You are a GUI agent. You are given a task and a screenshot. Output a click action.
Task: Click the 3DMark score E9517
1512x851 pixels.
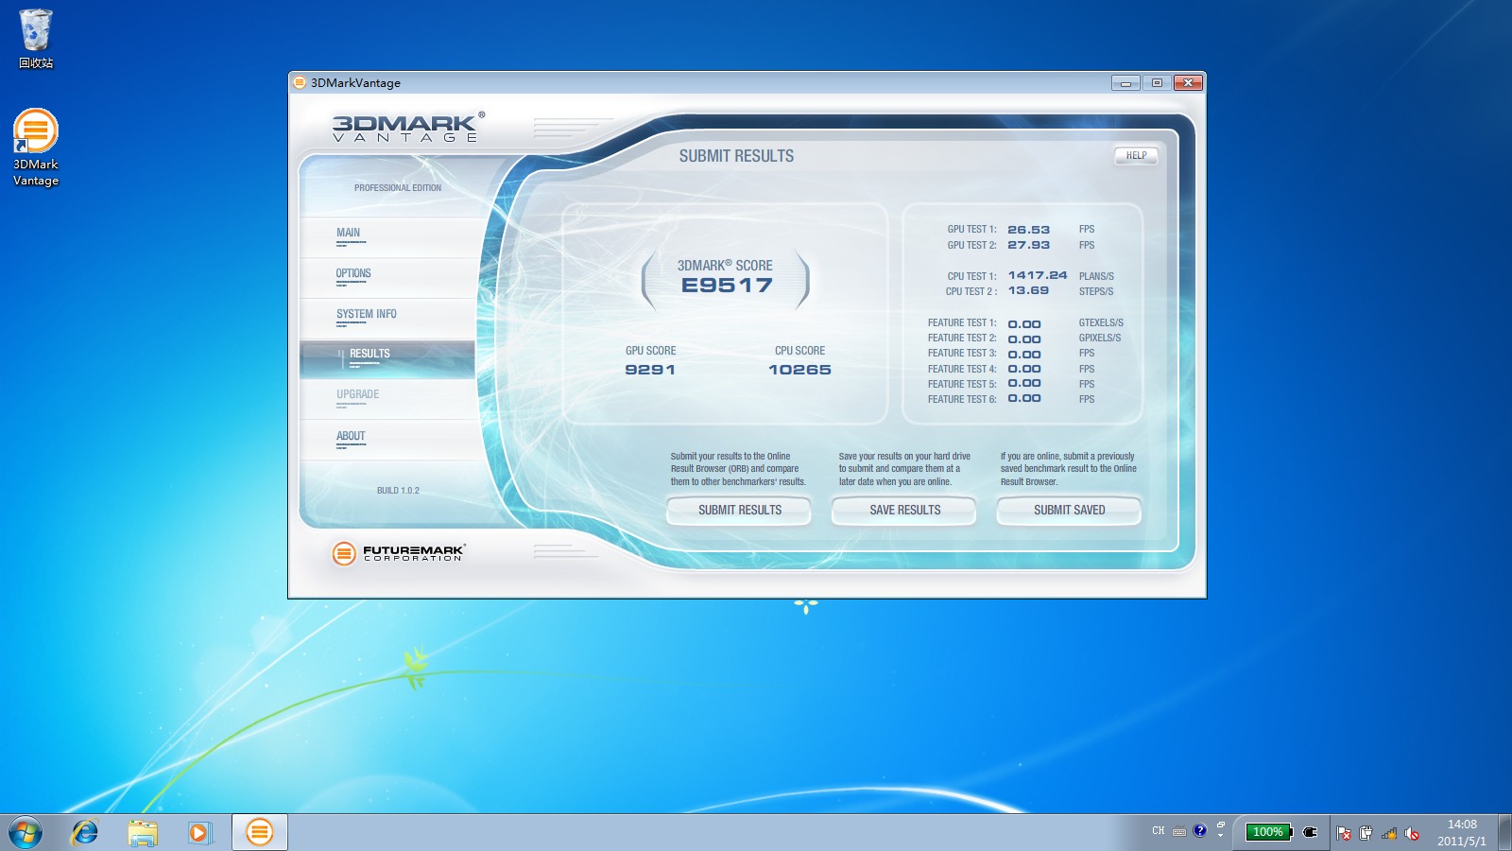click(x=727, y=286)
